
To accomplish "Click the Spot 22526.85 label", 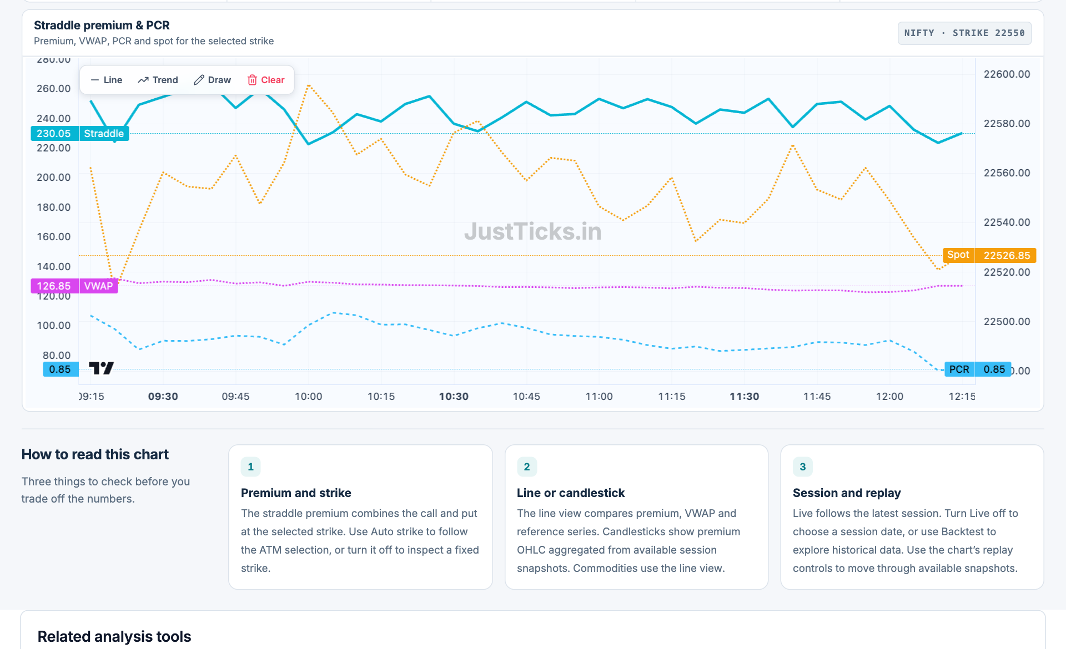I will click(989, 255).
